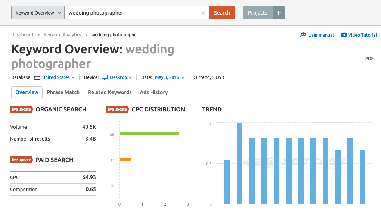
Task: Click live update badge beside Organic Search
Action: [21, 110]
